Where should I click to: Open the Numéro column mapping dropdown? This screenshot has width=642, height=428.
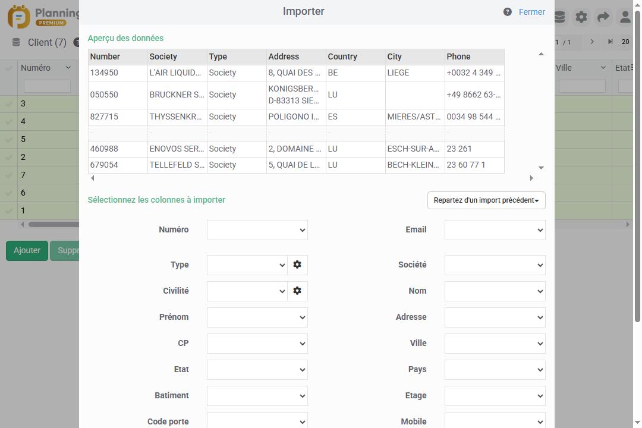257,230
